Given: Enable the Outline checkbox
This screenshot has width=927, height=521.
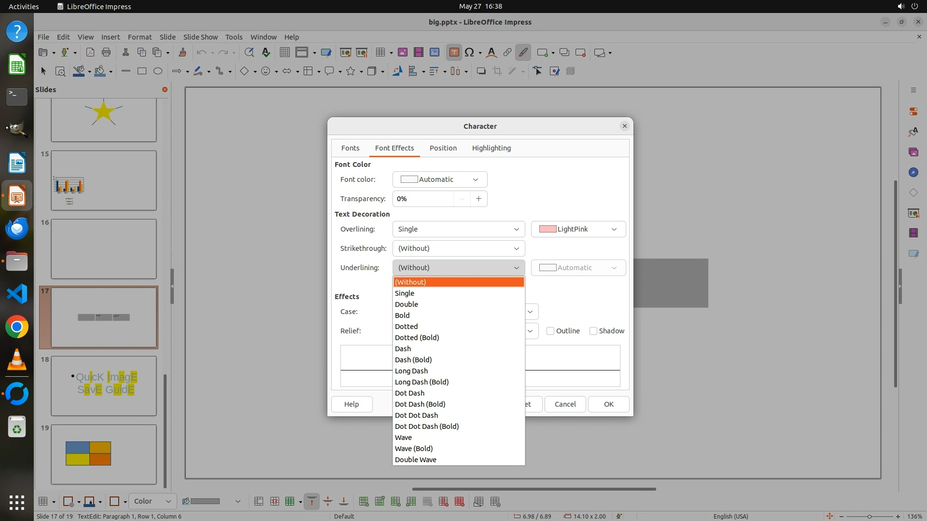Looking at the screenshot, I should (x=550, y=331).
